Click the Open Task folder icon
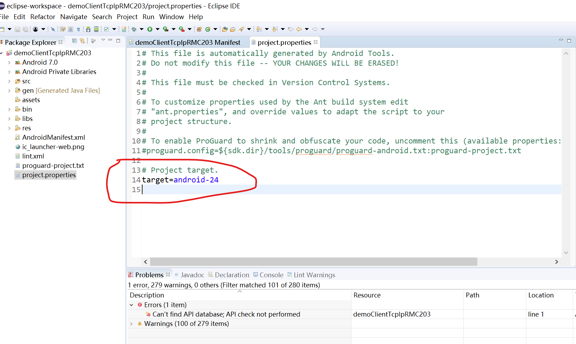The image size is (576, 344). (x=233, y=29)
